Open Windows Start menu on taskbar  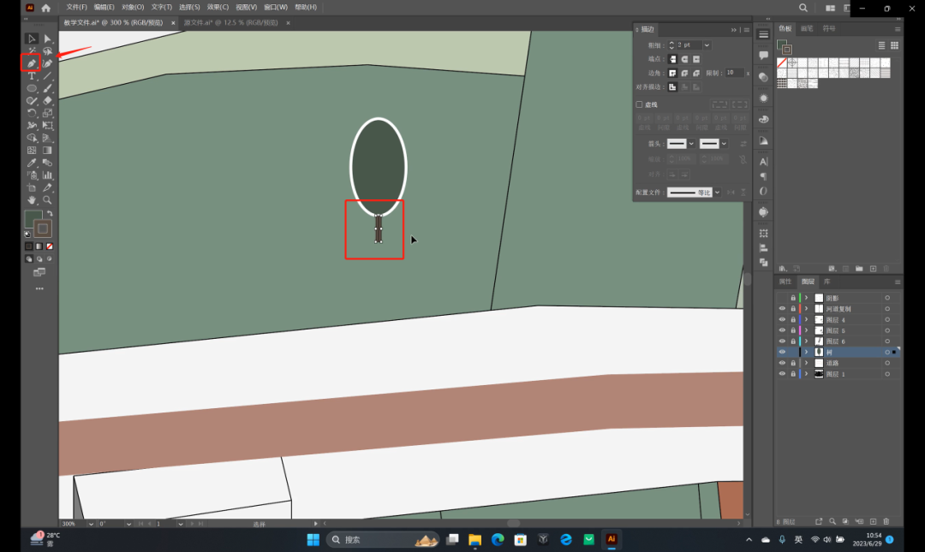click(313, 540)
